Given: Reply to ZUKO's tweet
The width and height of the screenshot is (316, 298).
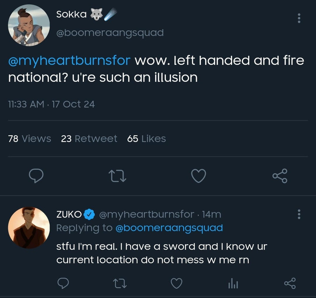Looking at the screenshot, I should pos(64,283).
